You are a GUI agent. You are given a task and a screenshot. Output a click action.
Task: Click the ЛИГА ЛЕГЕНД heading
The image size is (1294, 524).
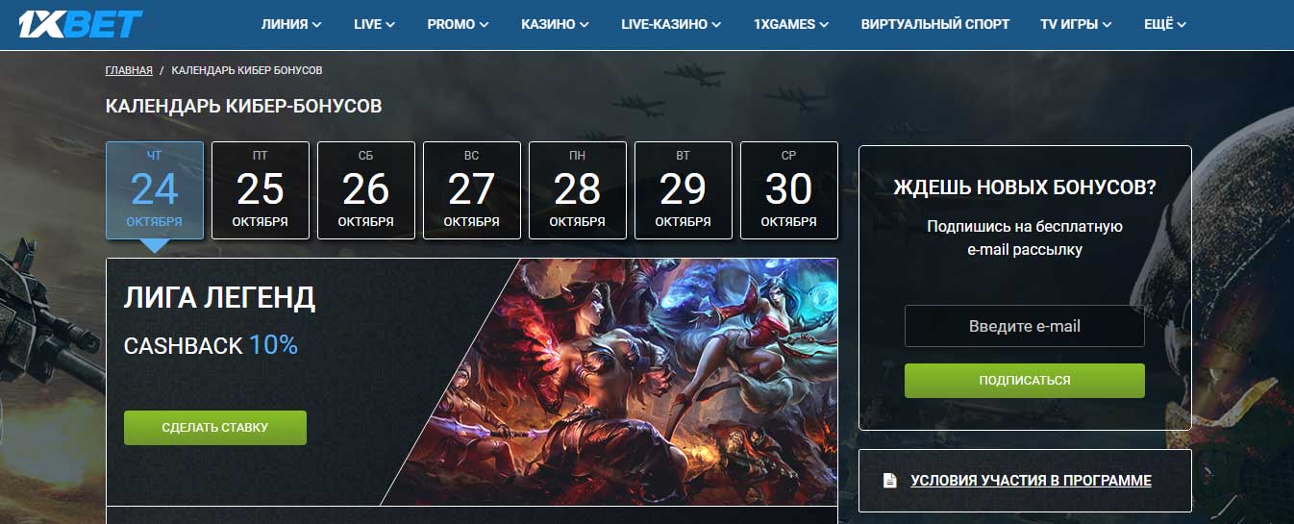[x=219, y=298]
